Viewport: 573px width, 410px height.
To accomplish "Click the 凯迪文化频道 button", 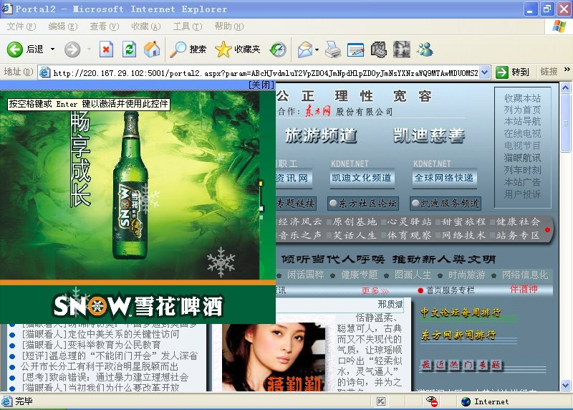I will click(x=362, y=178).
